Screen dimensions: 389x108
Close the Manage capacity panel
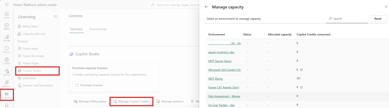[386, 7]
